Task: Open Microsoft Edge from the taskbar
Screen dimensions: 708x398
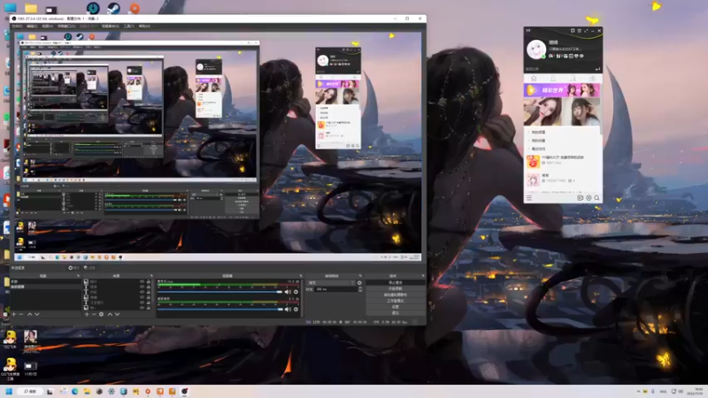Action: click(x=75, y=391)
